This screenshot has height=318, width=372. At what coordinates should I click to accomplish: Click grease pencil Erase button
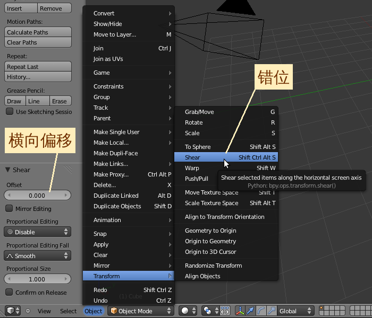point(61,101)
